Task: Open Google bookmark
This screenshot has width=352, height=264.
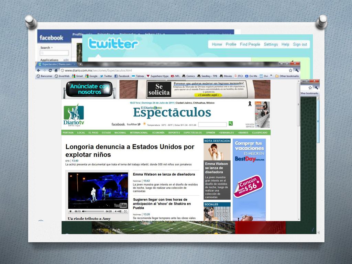Action: [91, 76]
